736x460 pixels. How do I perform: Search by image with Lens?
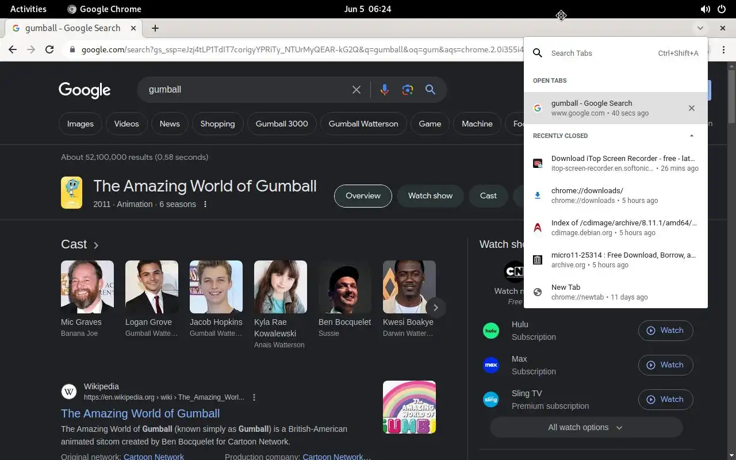408,90
